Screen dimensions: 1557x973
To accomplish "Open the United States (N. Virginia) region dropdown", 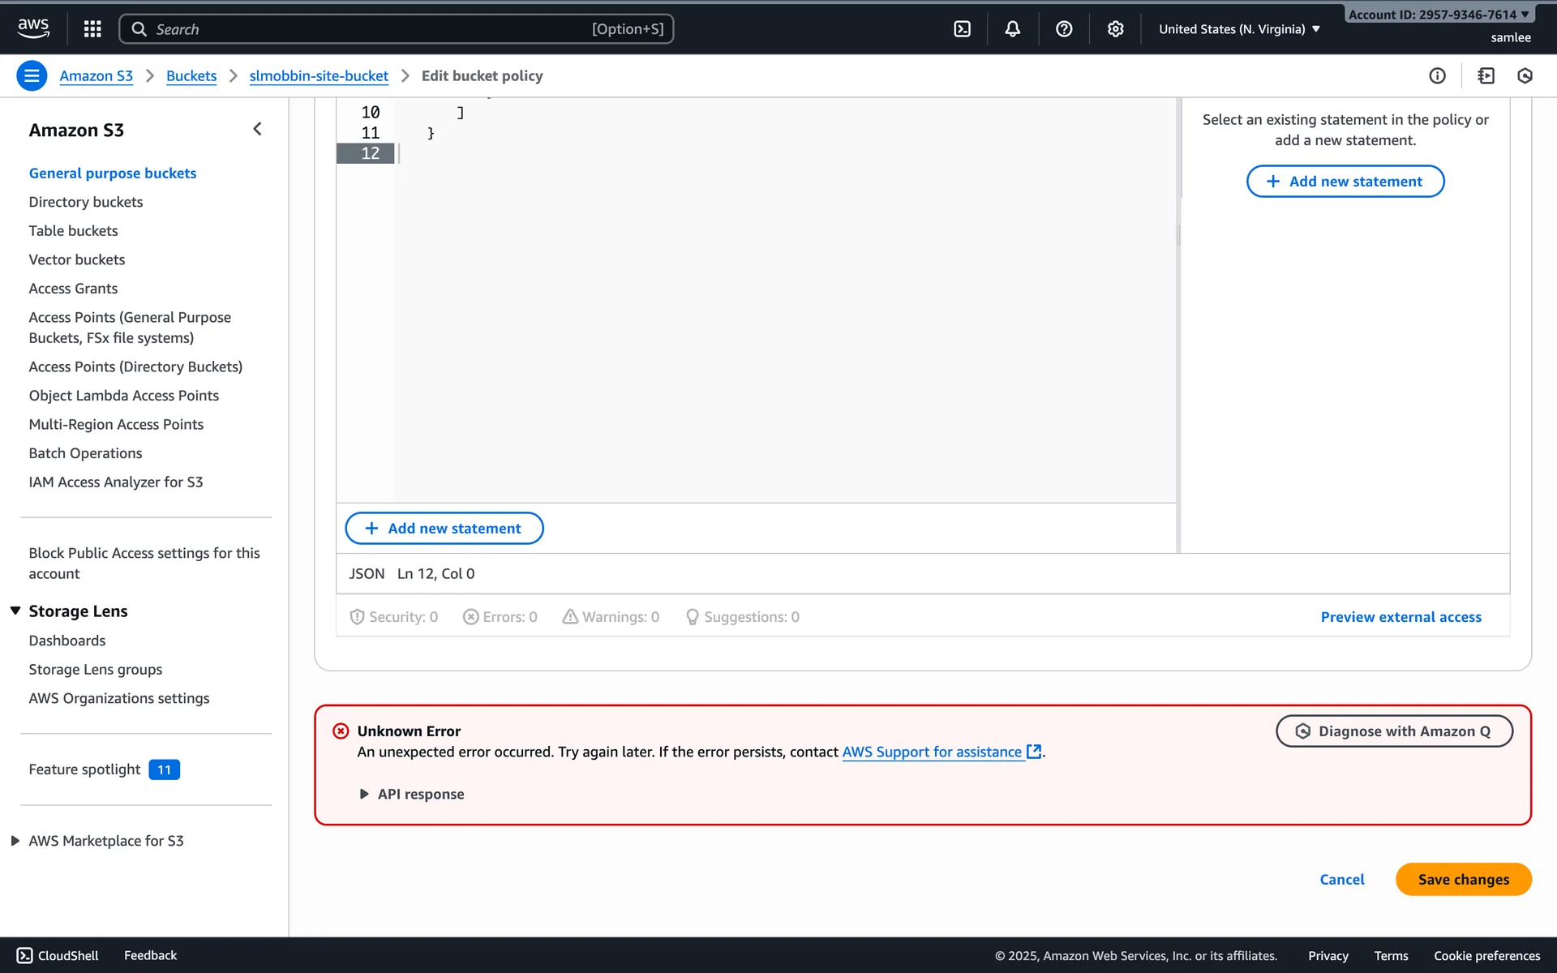I will pos(1239,29).
